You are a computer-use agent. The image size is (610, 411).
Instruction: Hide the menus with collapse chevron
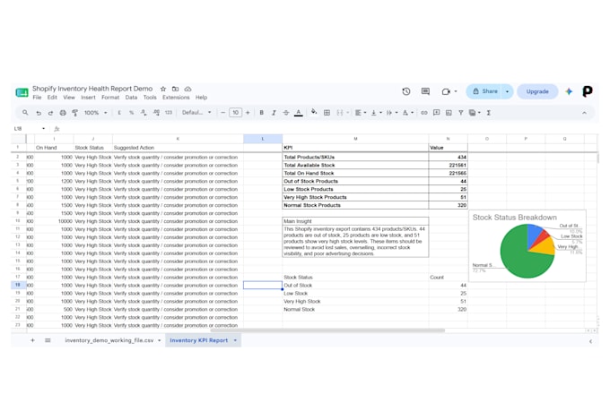(x=584, y=113)
